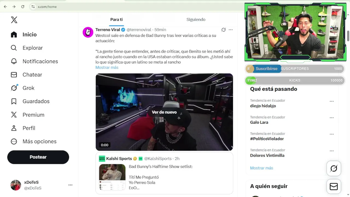350x197 pixels.
Task: Switch to the Siguiendo tab
Action: pos(196,19)
